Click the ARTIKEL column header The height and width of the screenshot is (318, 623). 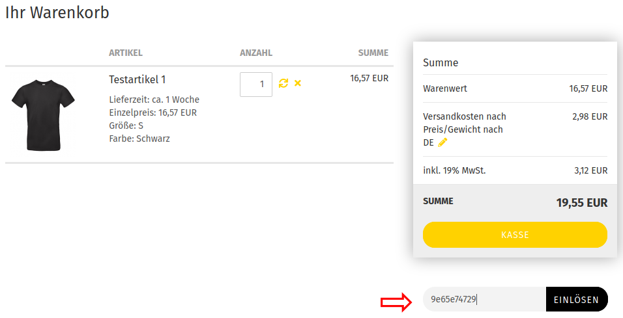click(126, 53)
